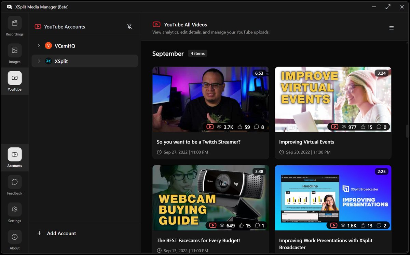410x255 pixels.
Task: Expand the XSplit account tree
Action: (39, 61)
